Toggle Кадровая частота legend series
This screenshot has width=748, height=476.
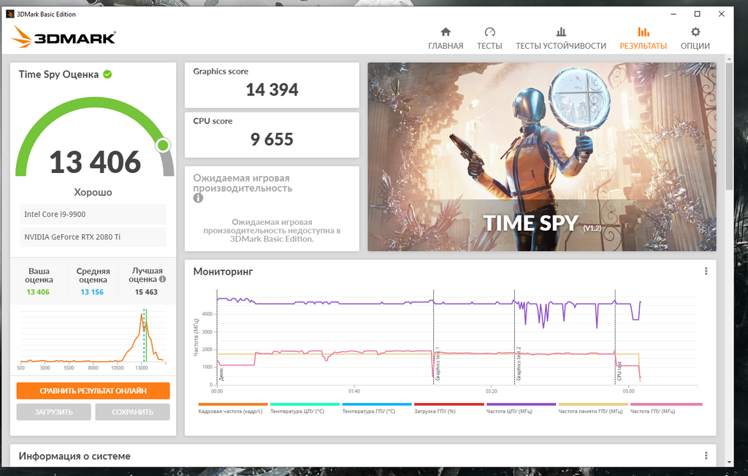click(233, 409)
